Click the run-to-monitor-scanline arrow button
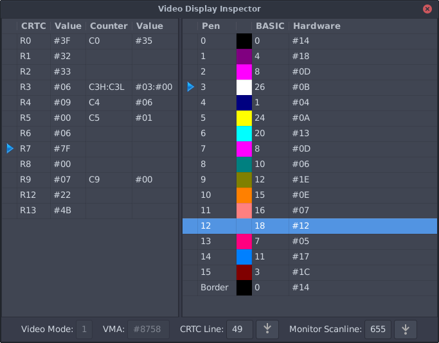 click(x=406, y=329)
